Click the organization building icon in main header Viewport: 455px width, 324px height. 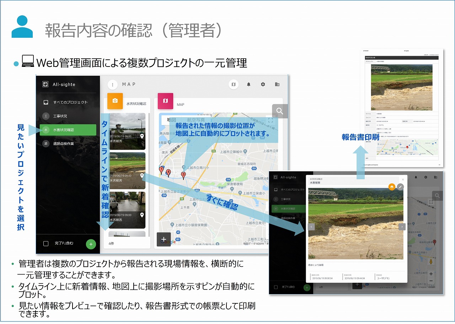click(277, 84)
